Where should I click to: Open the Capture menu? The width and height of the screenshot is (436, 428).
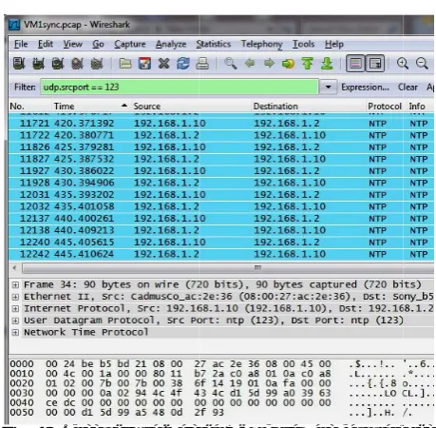[130, 44]
